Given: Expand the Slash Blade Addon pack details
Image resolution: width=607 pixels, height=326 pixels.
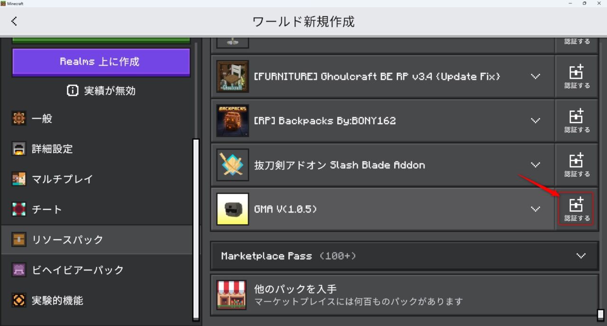Looking at the screenshot, I should click(x=535, y=165).
